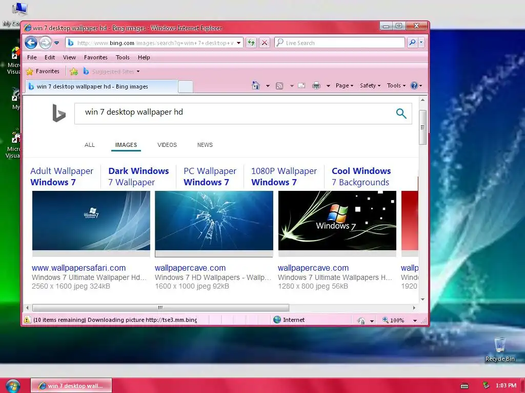
Task: Expand the Feeds dropdown arrow
Action: (x=292, y=86)
